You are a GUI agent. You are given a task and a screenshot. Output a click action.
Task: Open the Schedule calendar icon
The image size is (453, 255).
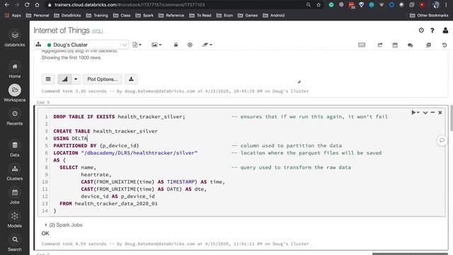(x=395, y=45)
